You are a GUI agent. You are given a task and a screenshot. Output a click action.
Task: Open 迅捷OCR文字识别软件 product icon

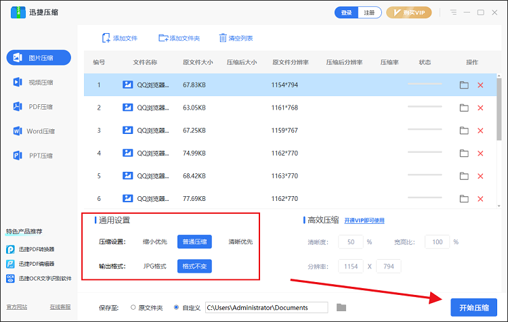[10, 278]
